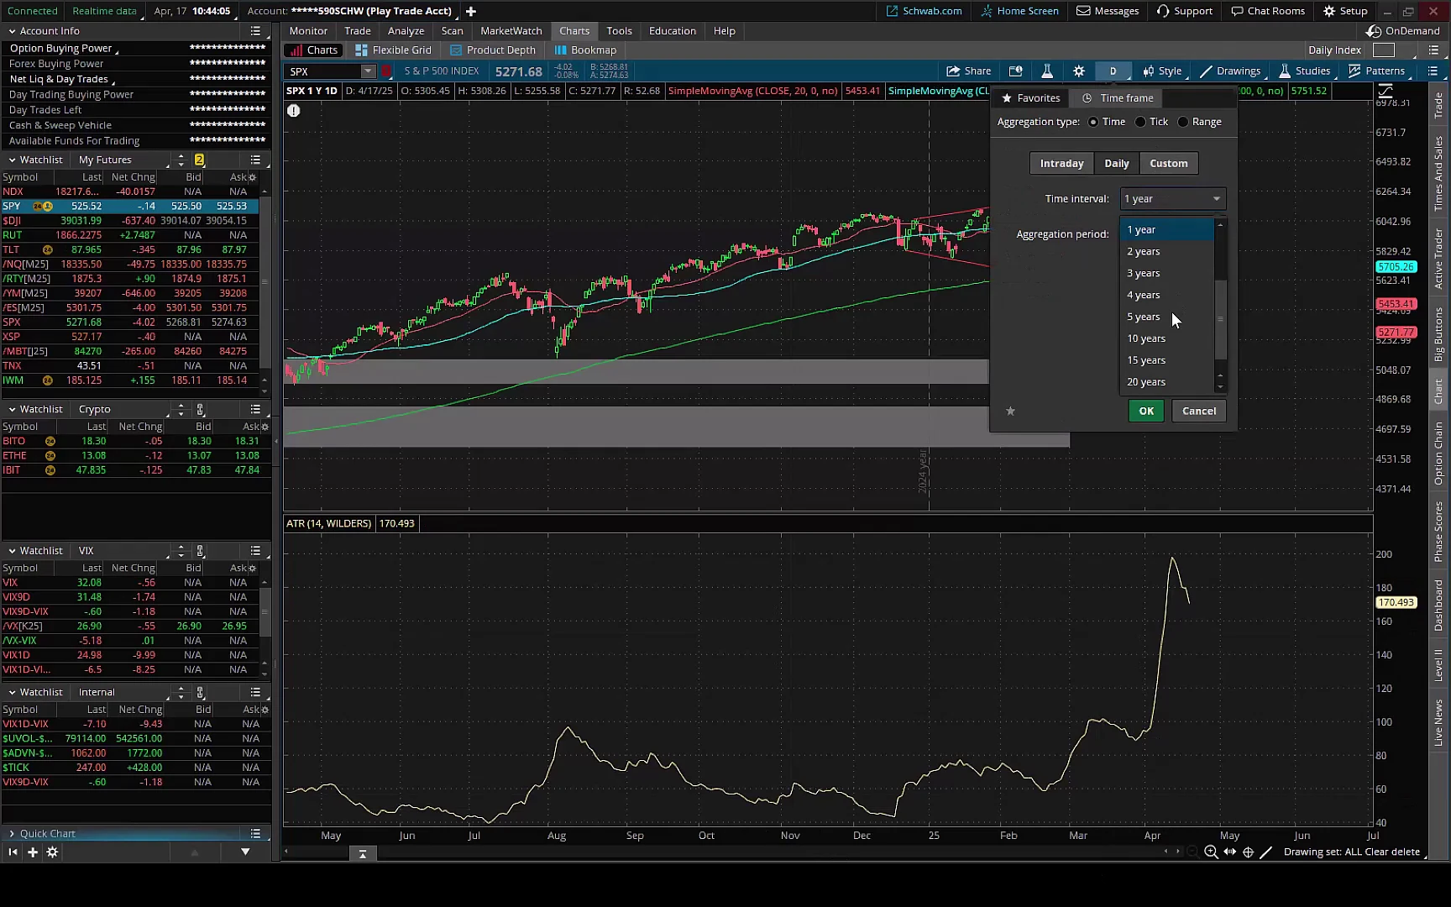
Task: Open sidebar settings gear at bottom left
Action: pyautogui.click(x=52, y=852)
